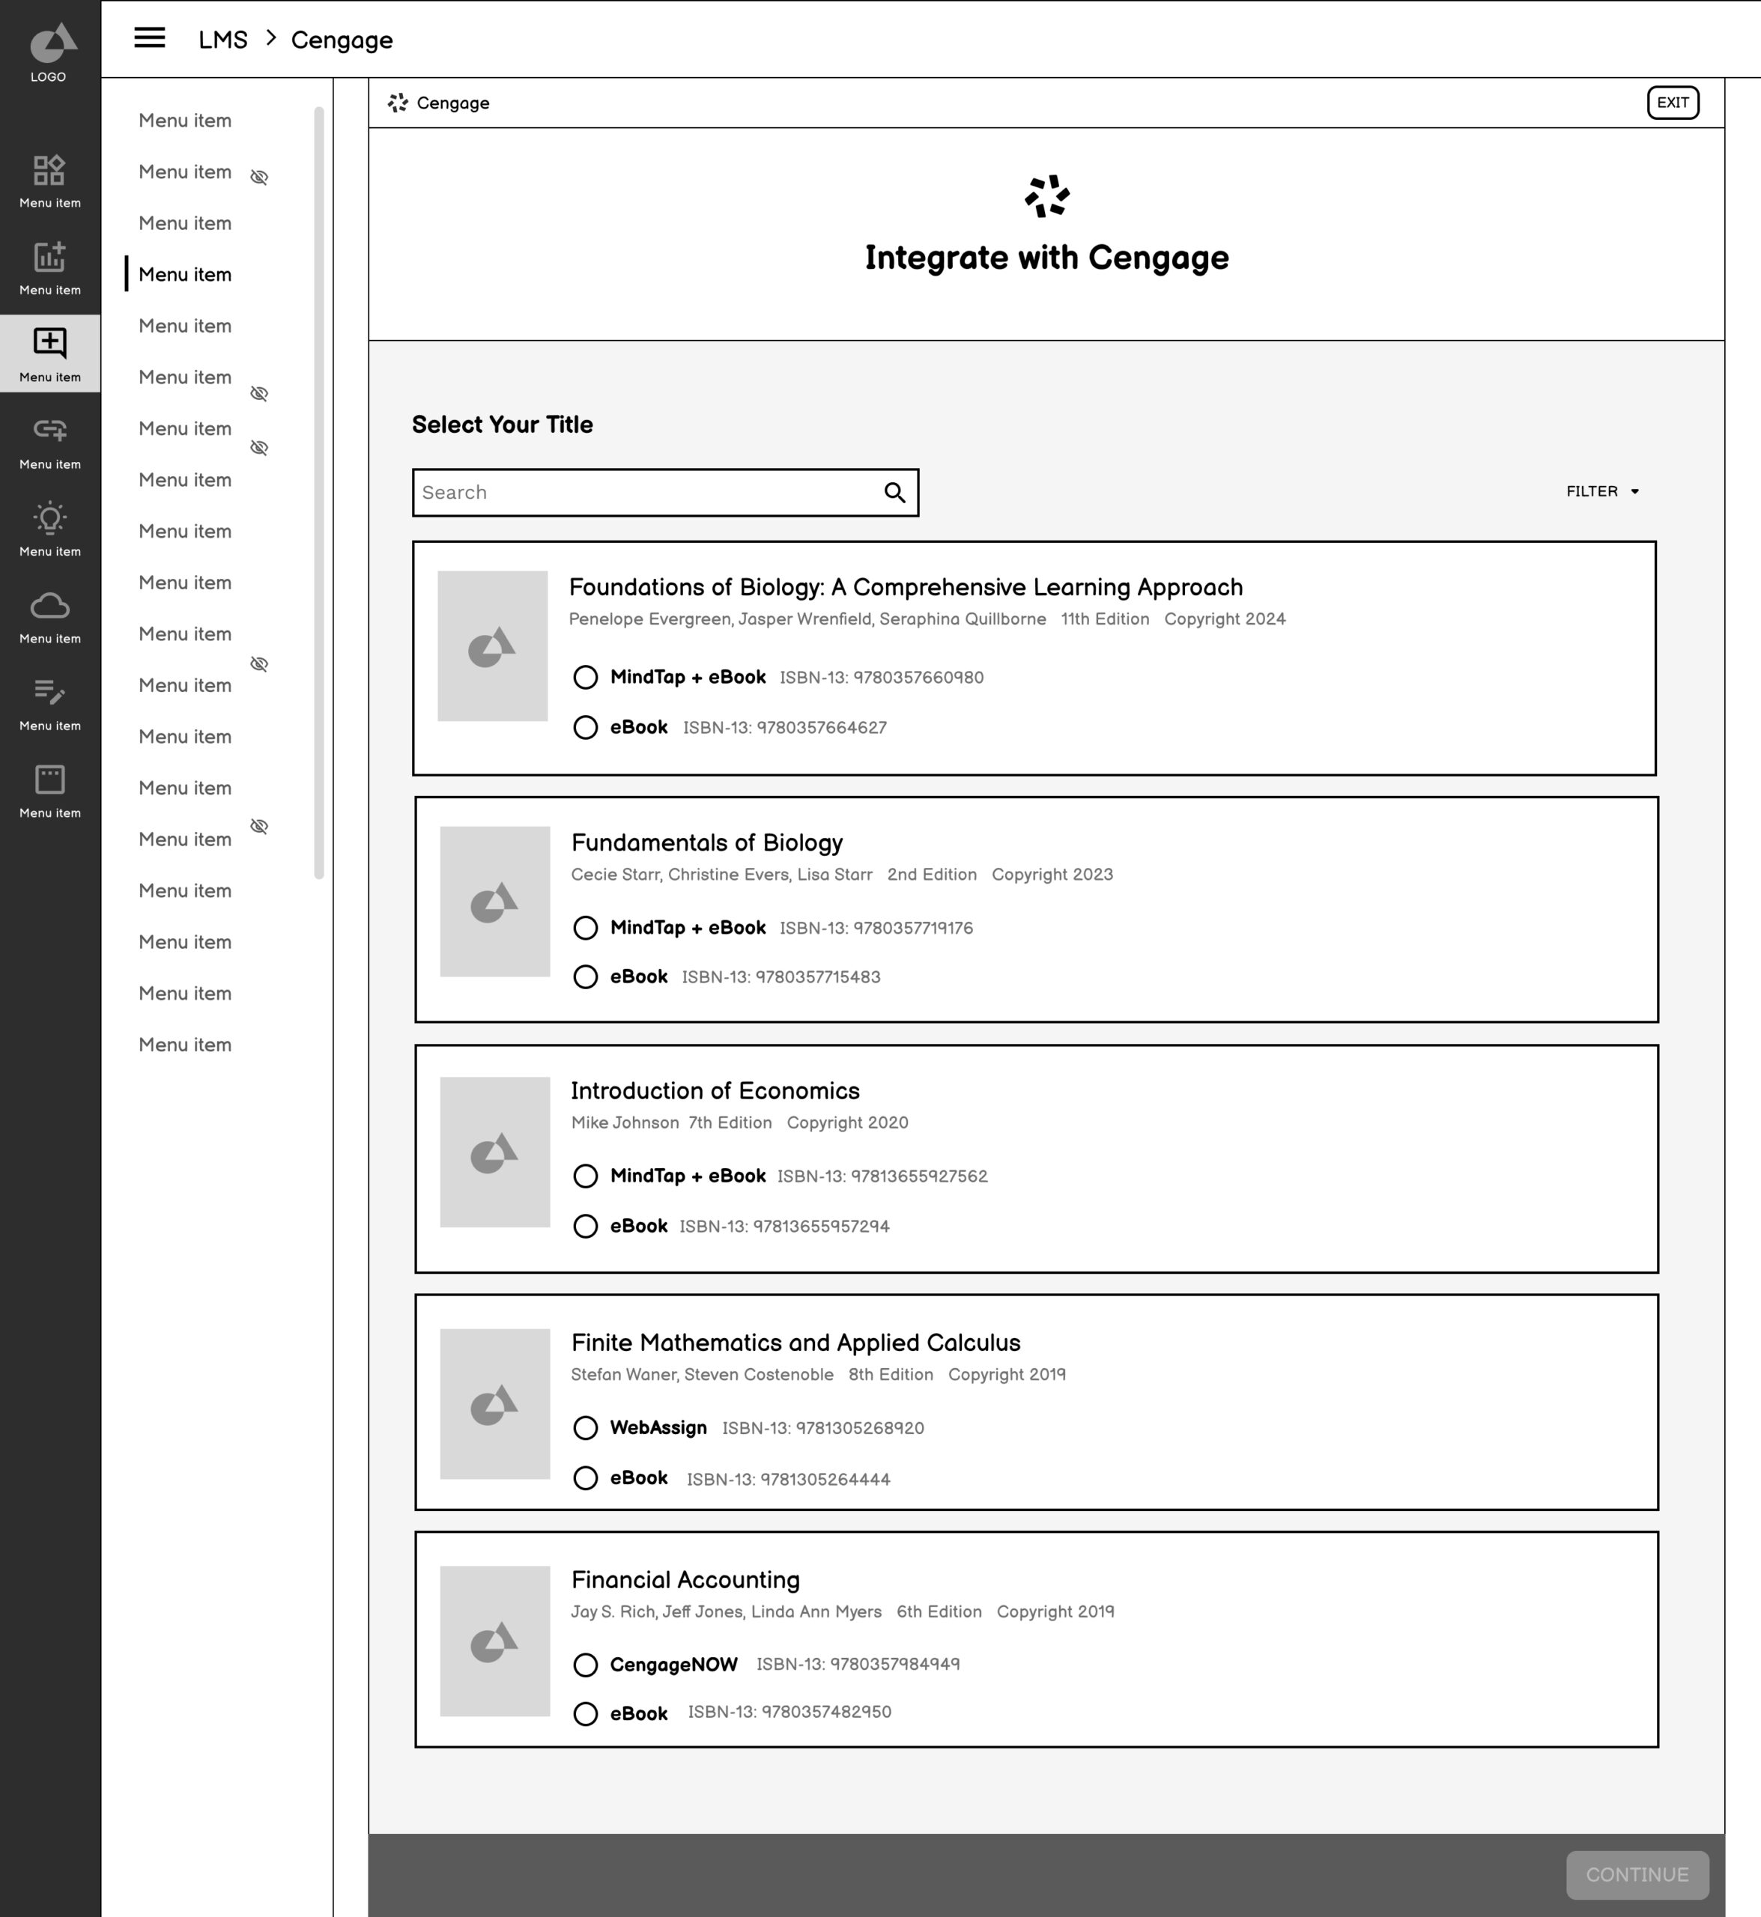Go to LMS in the breadcrumb
This screenshot has height=1917, width=1761.
(x=223, y=40)
